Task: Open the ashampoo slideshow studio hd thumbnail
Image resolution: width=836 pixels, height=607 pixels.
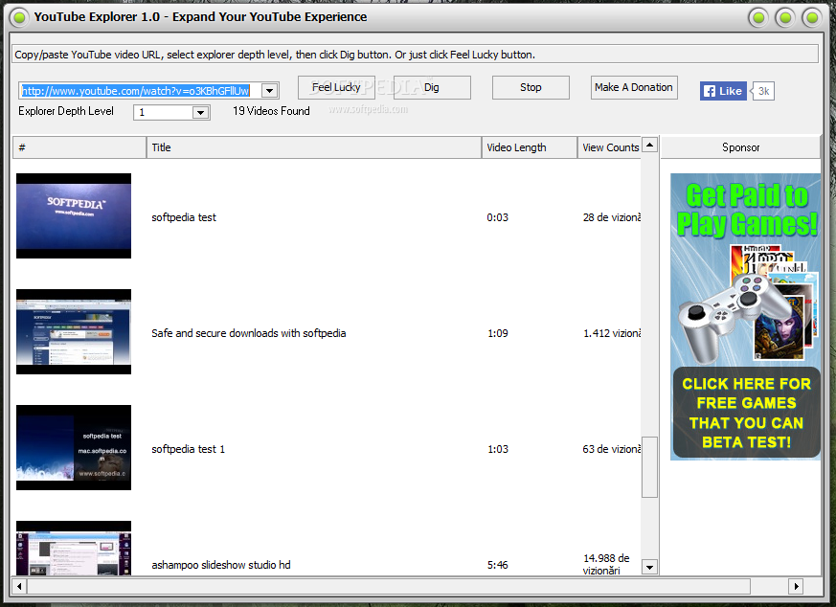Action: 74,548
